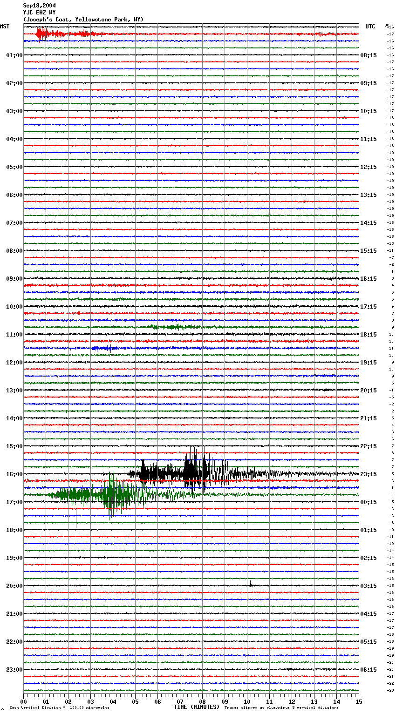Click the MST hour label '13:00'
This screenshot has height=714, width=396.
tap(14, 391)
